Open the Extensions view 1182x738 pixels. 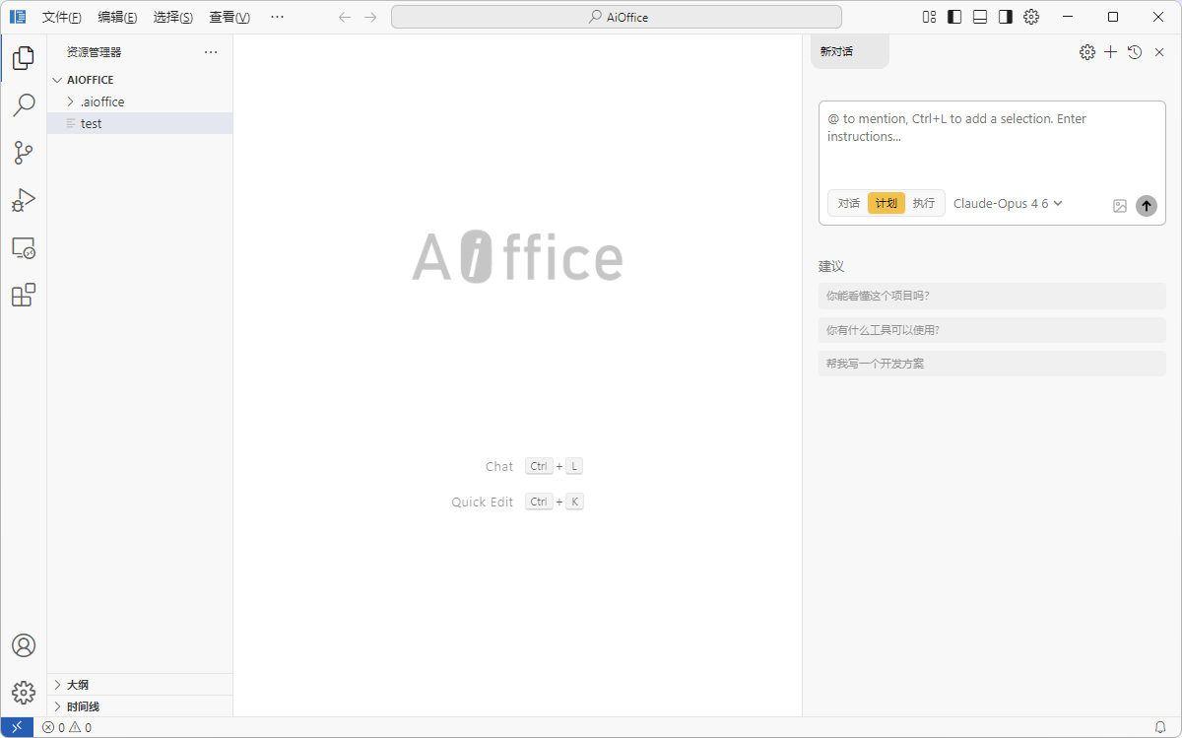click(23, 295)
